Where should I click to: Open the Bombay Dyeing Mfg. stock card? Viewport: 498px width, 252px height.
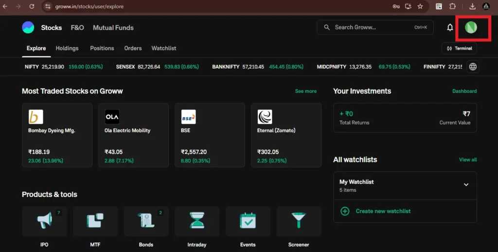tap(57, 135)
